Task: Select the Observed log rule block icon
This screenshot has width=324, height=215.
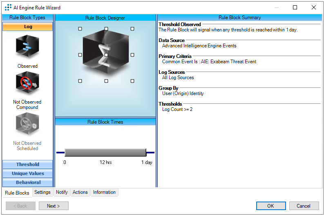Action: pyautogui.click(x=27, y=47)
